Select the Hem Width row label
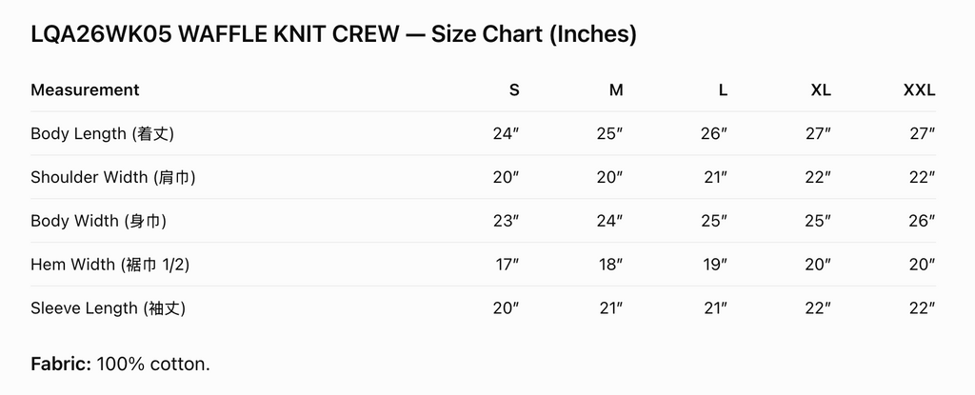This screenshot has width=975, height=395. click(109, 265)
